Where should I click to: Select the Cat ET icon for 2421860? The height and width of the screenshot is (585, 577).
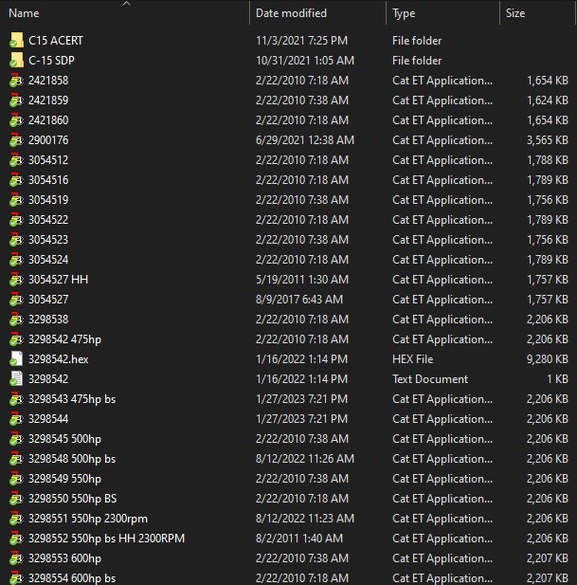point(16,120)
